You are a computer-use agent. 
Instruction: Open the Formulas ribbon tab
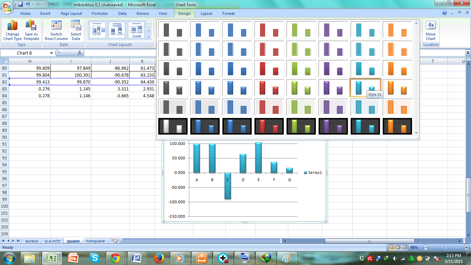(100, 13)
